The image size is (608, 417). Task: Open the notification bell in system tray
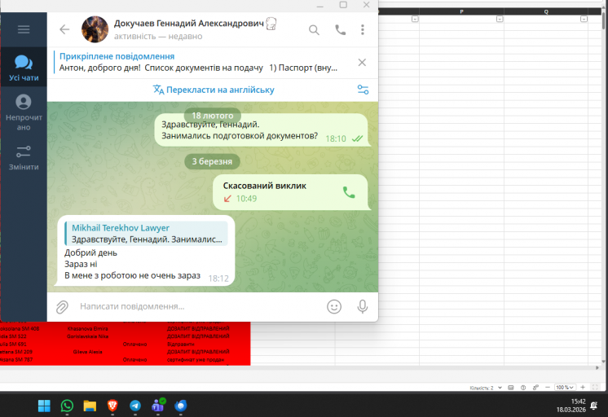pyautogui.click(x=593, y=406)
